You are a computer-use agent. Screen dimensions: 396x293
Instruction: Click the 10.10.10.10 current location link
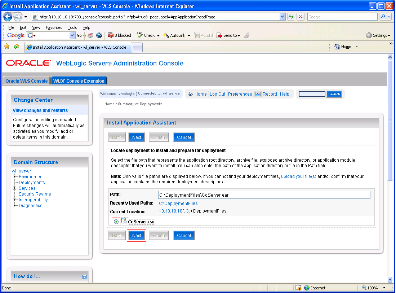pyautogui.click(x=170, y=211)
